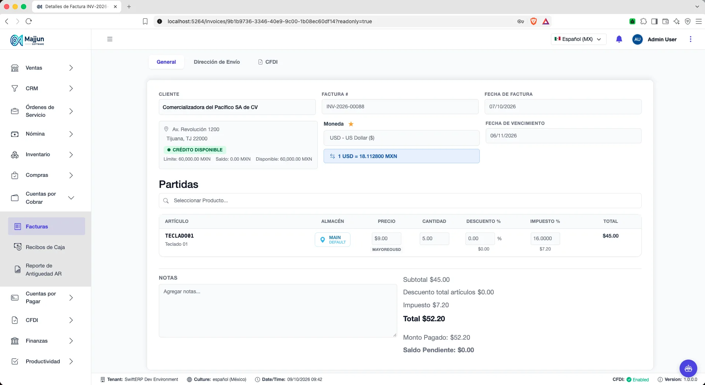Click the Brave shields icon in address bar
The height and width of the screenshot is (385, 705).
pyautogui.click(x=533, y=21)
